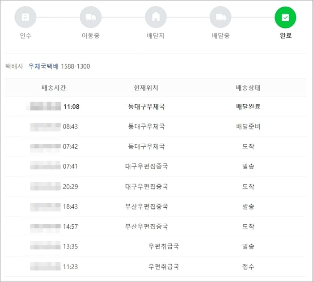313x282 pixels.
Task: Click 대구우편집중국 in the 07:41 row
Action: coord(147,166)
